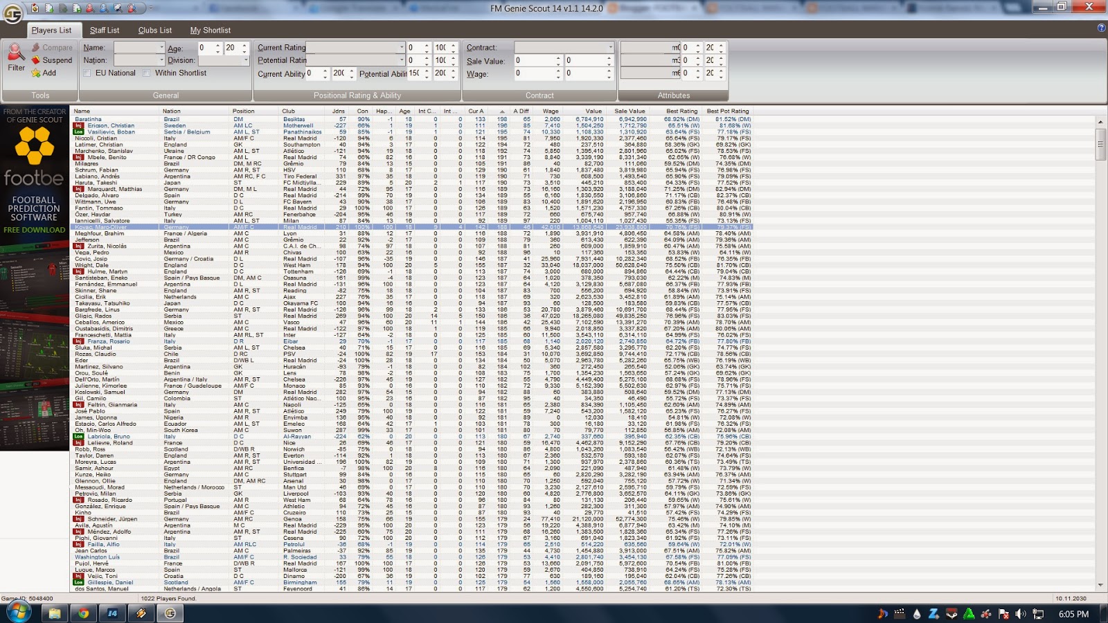Select player row Washington Luís
The width and height of the screenshot is (1108, 623).
point(412,557)
